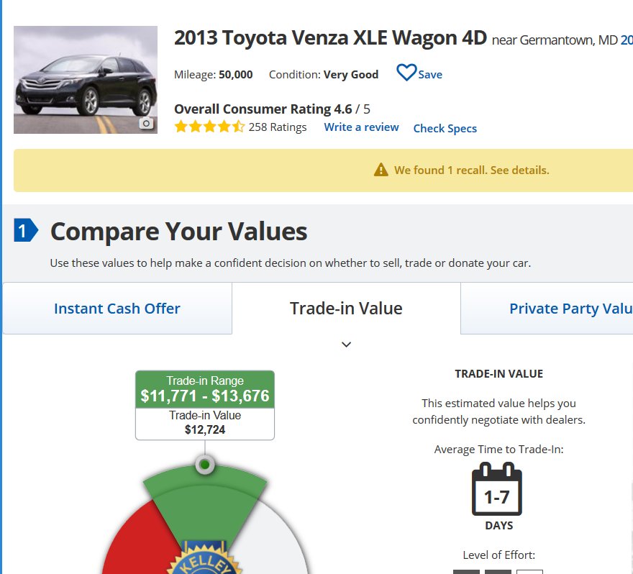
Task: Click the green gauge marker dot
Action: click(x=205, y=465)
